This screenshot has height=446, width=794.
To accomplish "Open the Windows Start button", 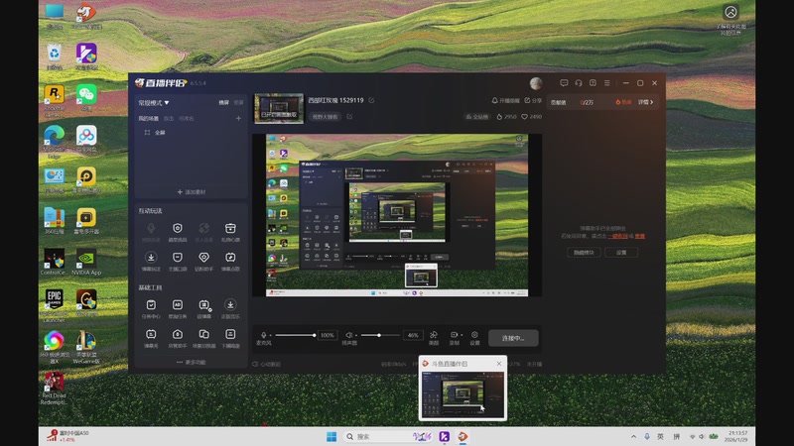I will coord(331,436).
